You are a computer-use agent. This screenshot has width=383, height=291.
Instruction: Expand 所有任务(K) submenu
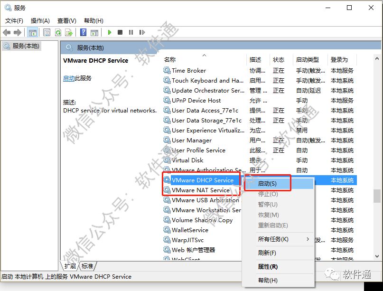click(x=279, y=239)
